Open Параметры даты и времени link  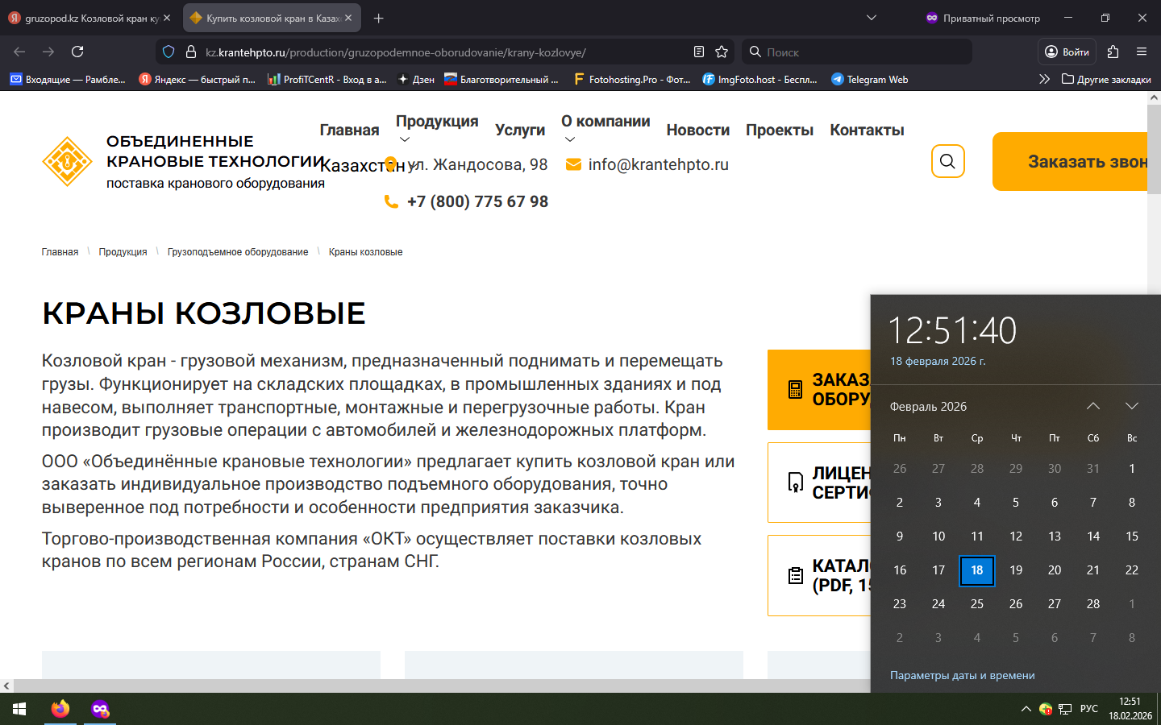click(x=962, y=675)
